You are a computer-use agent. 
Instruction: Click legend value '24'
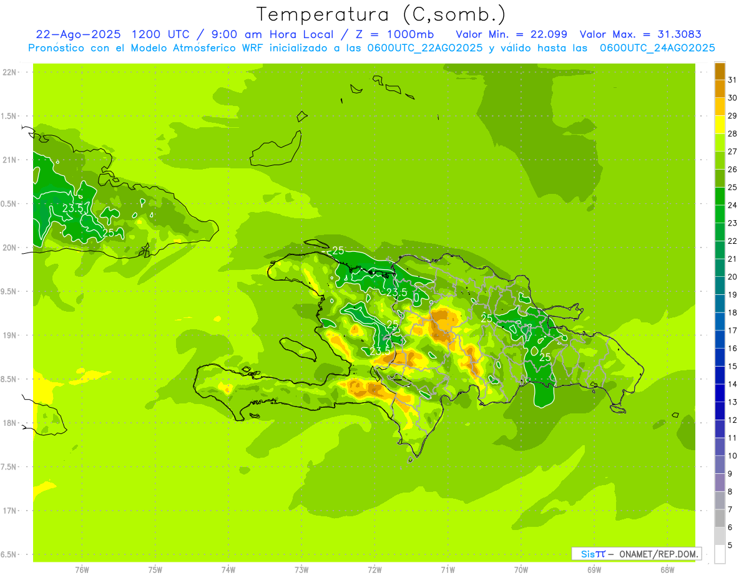pyautogui.click(x=733, y=205)
